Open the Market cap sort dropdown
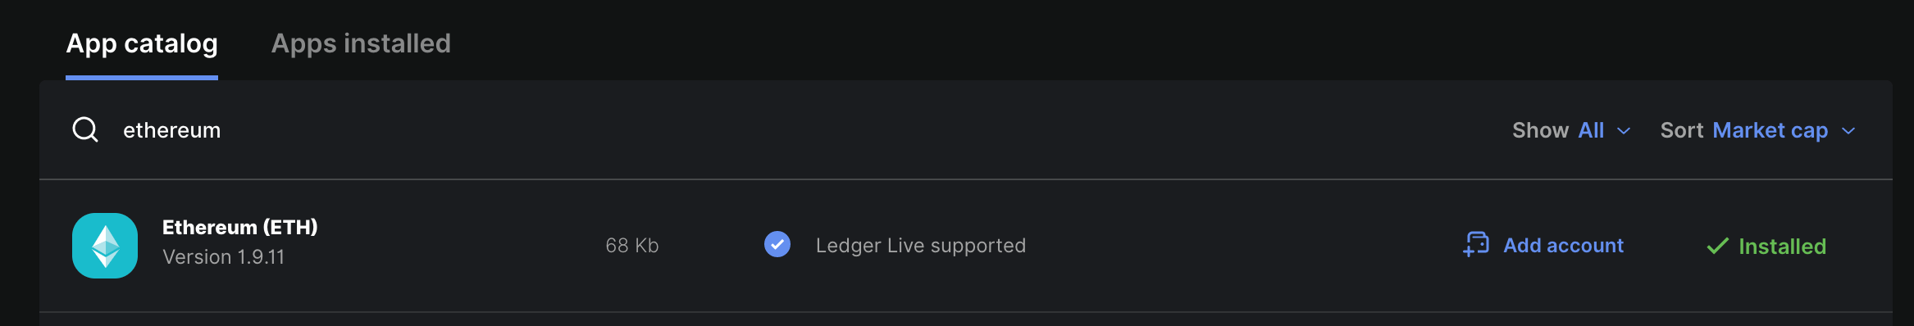 (x=1770, y=130)
